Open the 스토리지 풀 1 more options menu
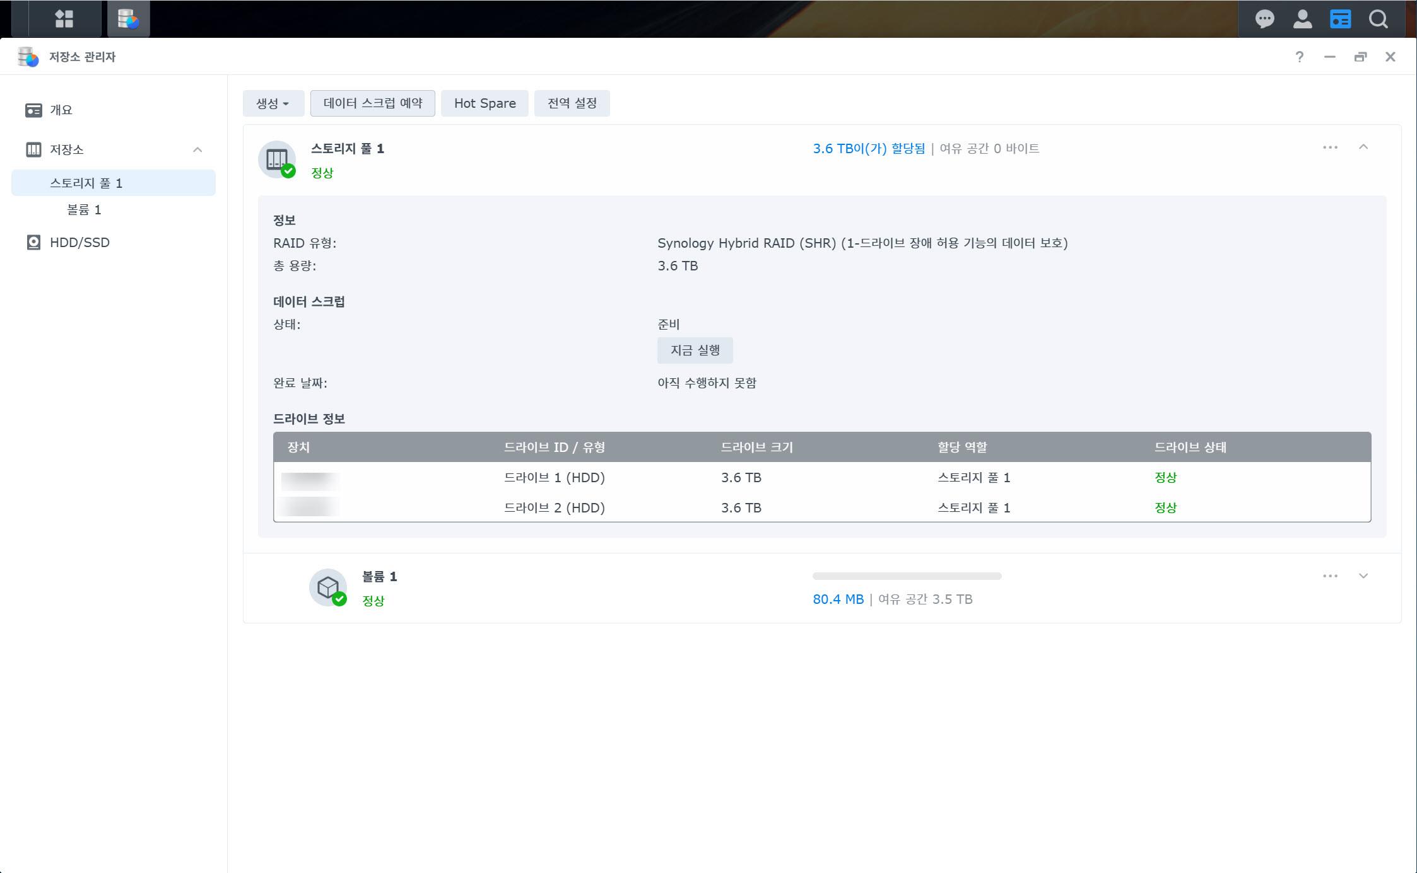Image resolution: width=1417 pixels, height=873 pixels. (1330, 147)
